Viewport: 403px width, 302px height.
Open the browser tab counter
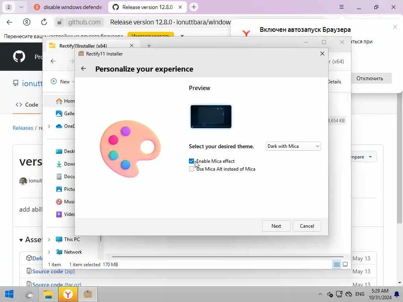9,7
